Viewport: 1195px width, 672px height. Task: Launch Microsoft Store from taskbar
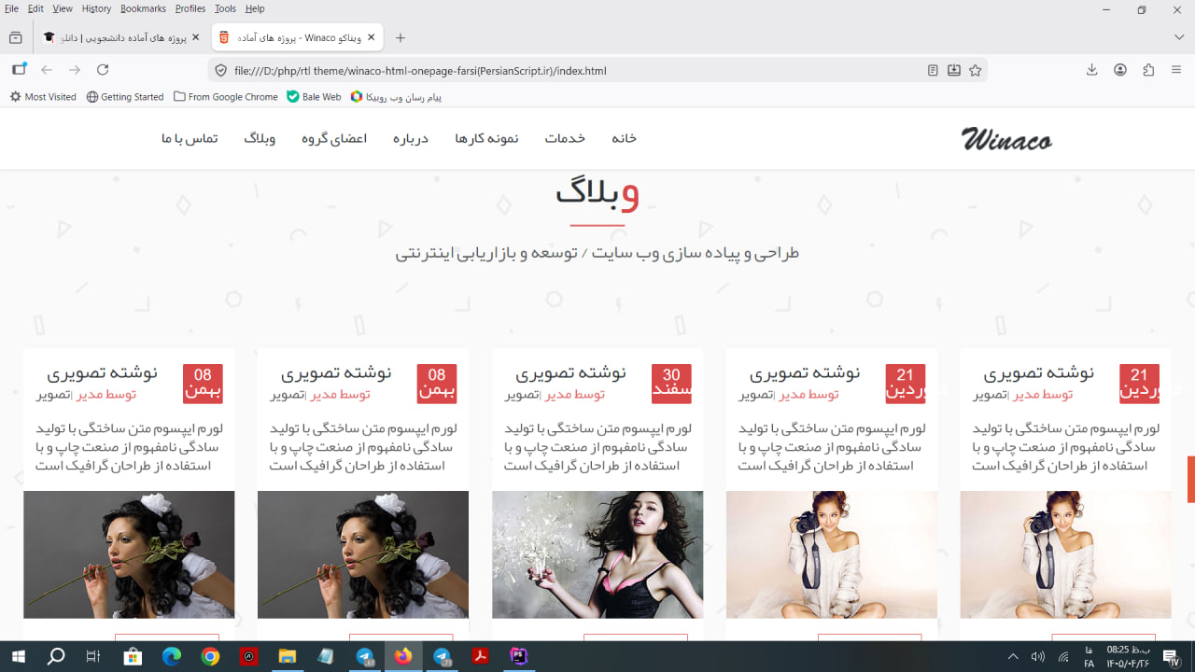(x=132, y=657)
